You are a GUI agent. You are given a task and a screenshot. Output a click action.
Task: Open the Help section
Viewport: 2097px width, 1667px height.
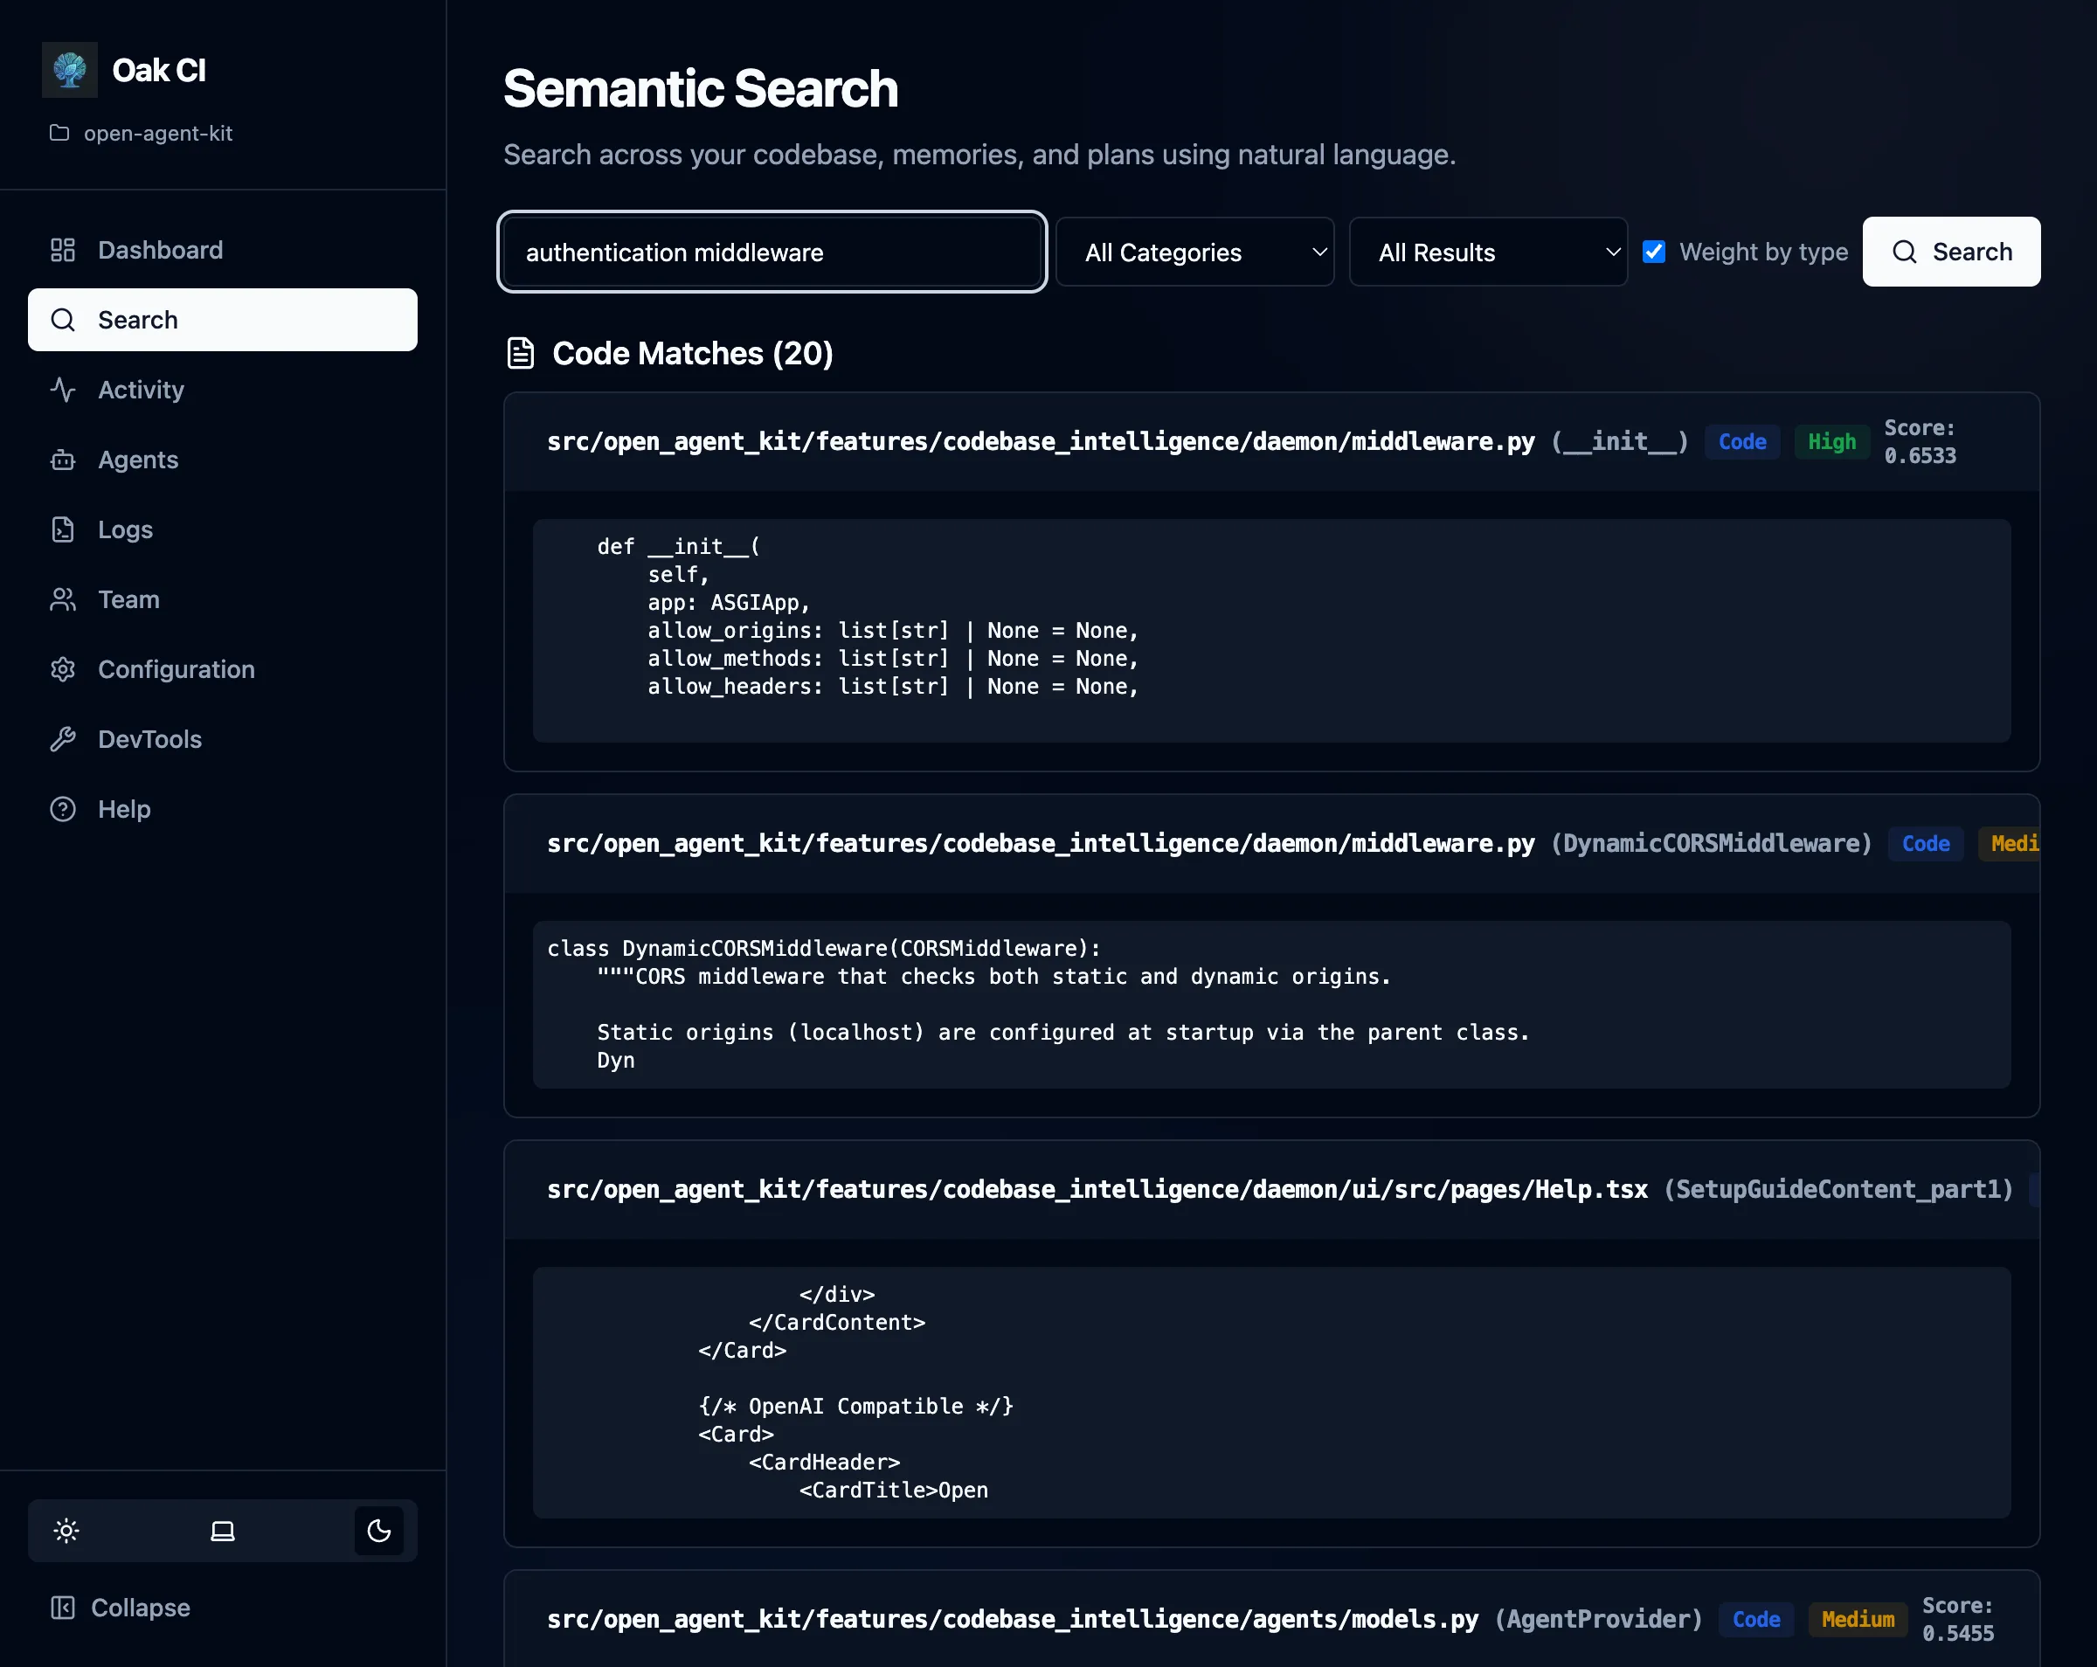[122, 808]
